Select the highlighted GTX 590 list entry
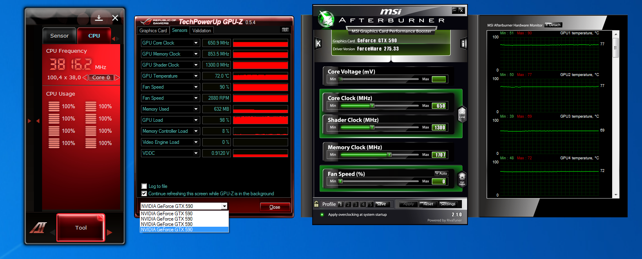Viewport: 642px width, 259px height. coord(184,230)
